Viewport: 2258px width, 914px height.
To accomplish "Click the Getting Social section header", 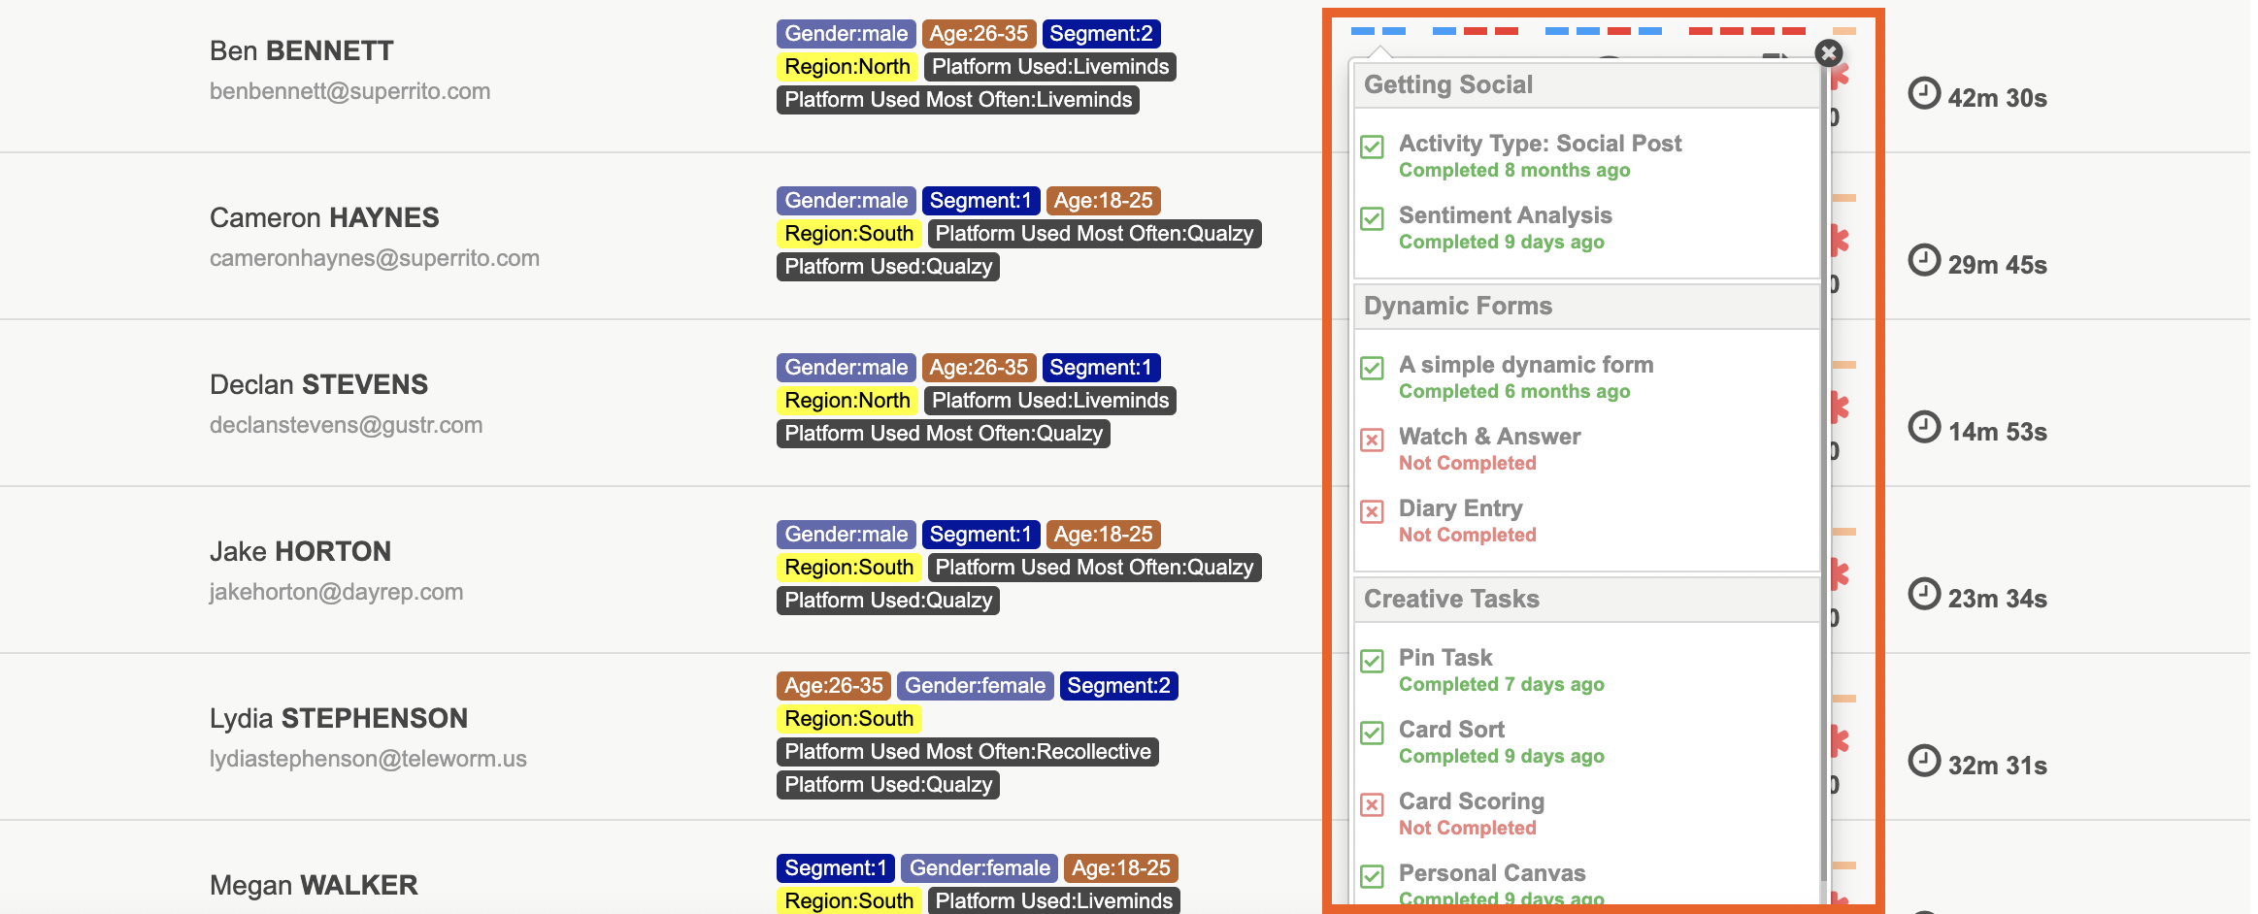I will tap(1448, 85).
